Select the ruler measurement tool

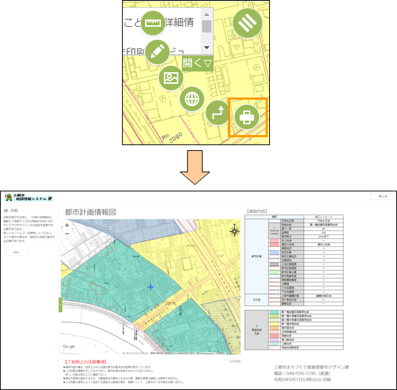pos(153,23)
